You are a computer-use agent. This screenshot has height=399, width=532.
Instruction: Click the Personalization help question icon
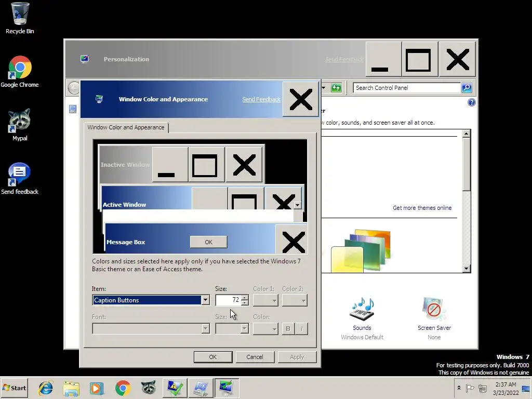tap(472, 102)
